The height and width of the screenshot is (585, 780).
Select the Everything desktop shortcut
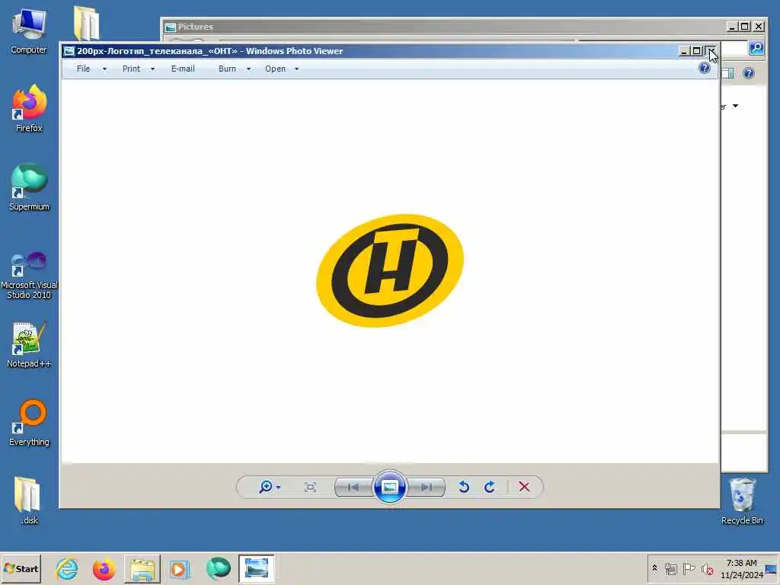(x=29, y=423)
